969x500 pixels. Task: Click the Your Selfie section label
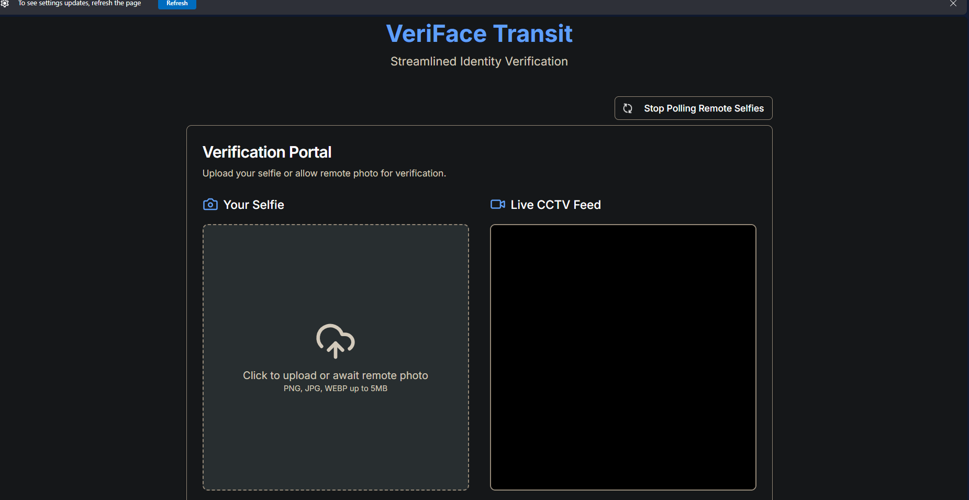(253, 205)
